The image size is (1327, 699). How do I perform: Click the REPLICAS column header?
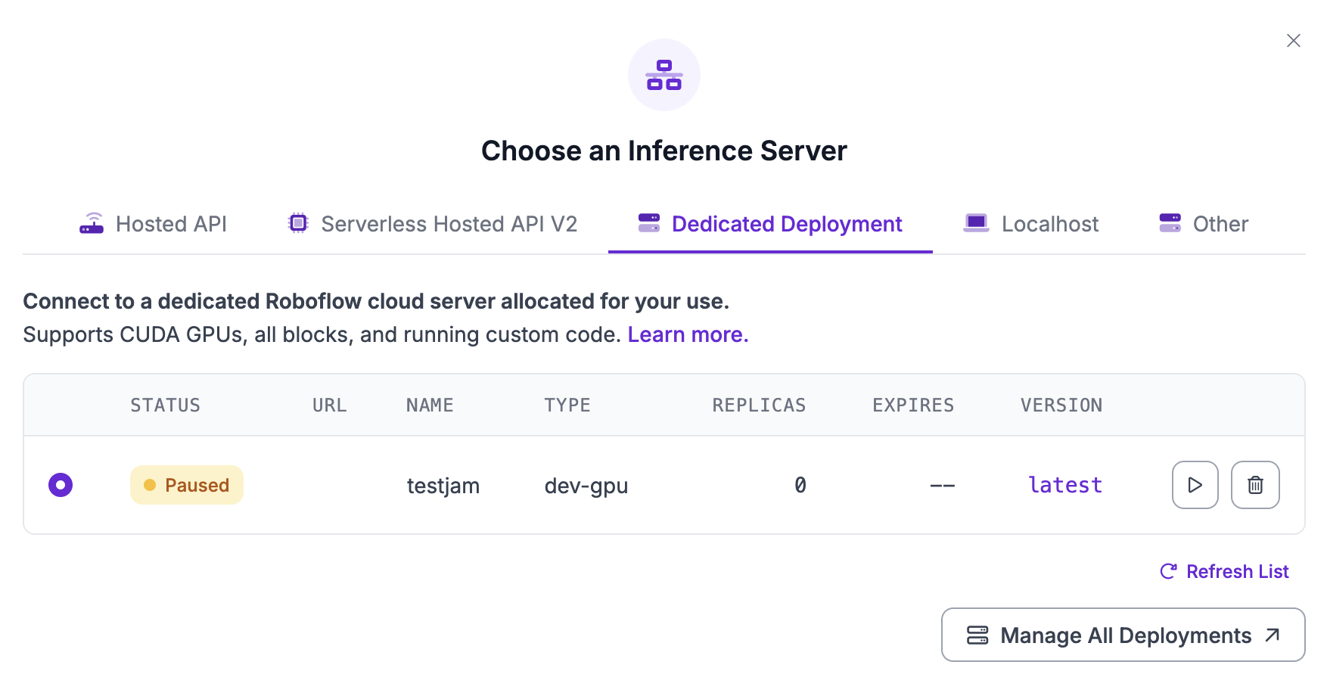(x=759, y=405)
